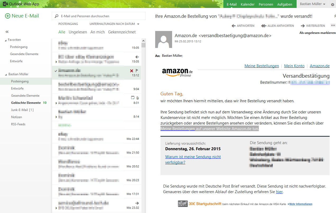Open Entwürfe under Favoriten

point(16,61)
